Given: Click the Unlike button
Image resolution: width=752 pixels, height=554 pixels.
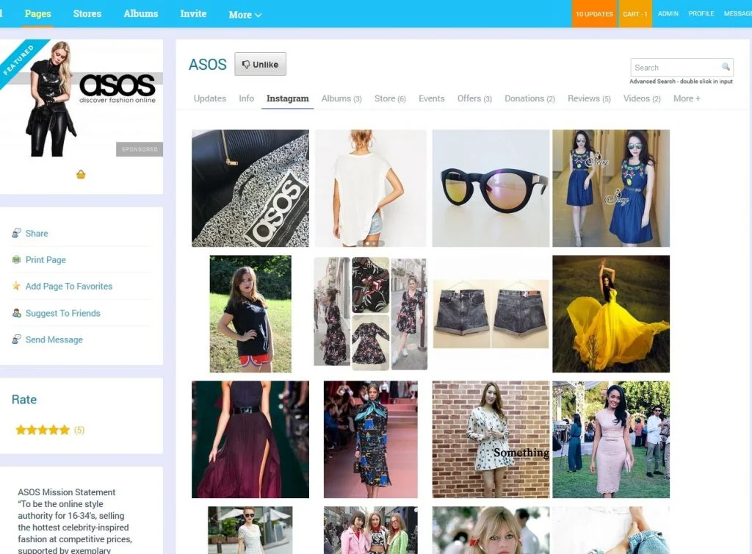Looking at the screenshot, I should pyautogui.click(x=261, y=64).
